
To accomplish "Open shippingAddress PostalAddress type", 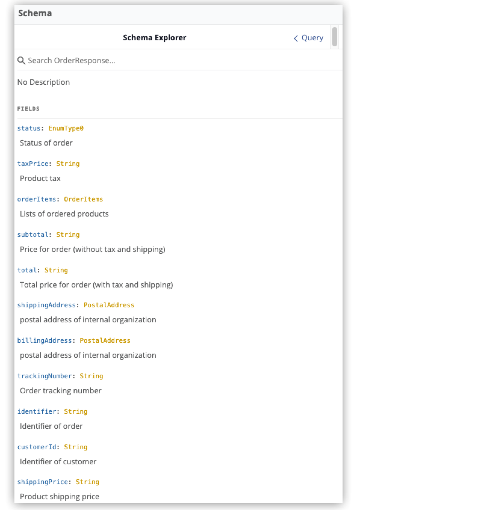I will (x=109, y=305).
